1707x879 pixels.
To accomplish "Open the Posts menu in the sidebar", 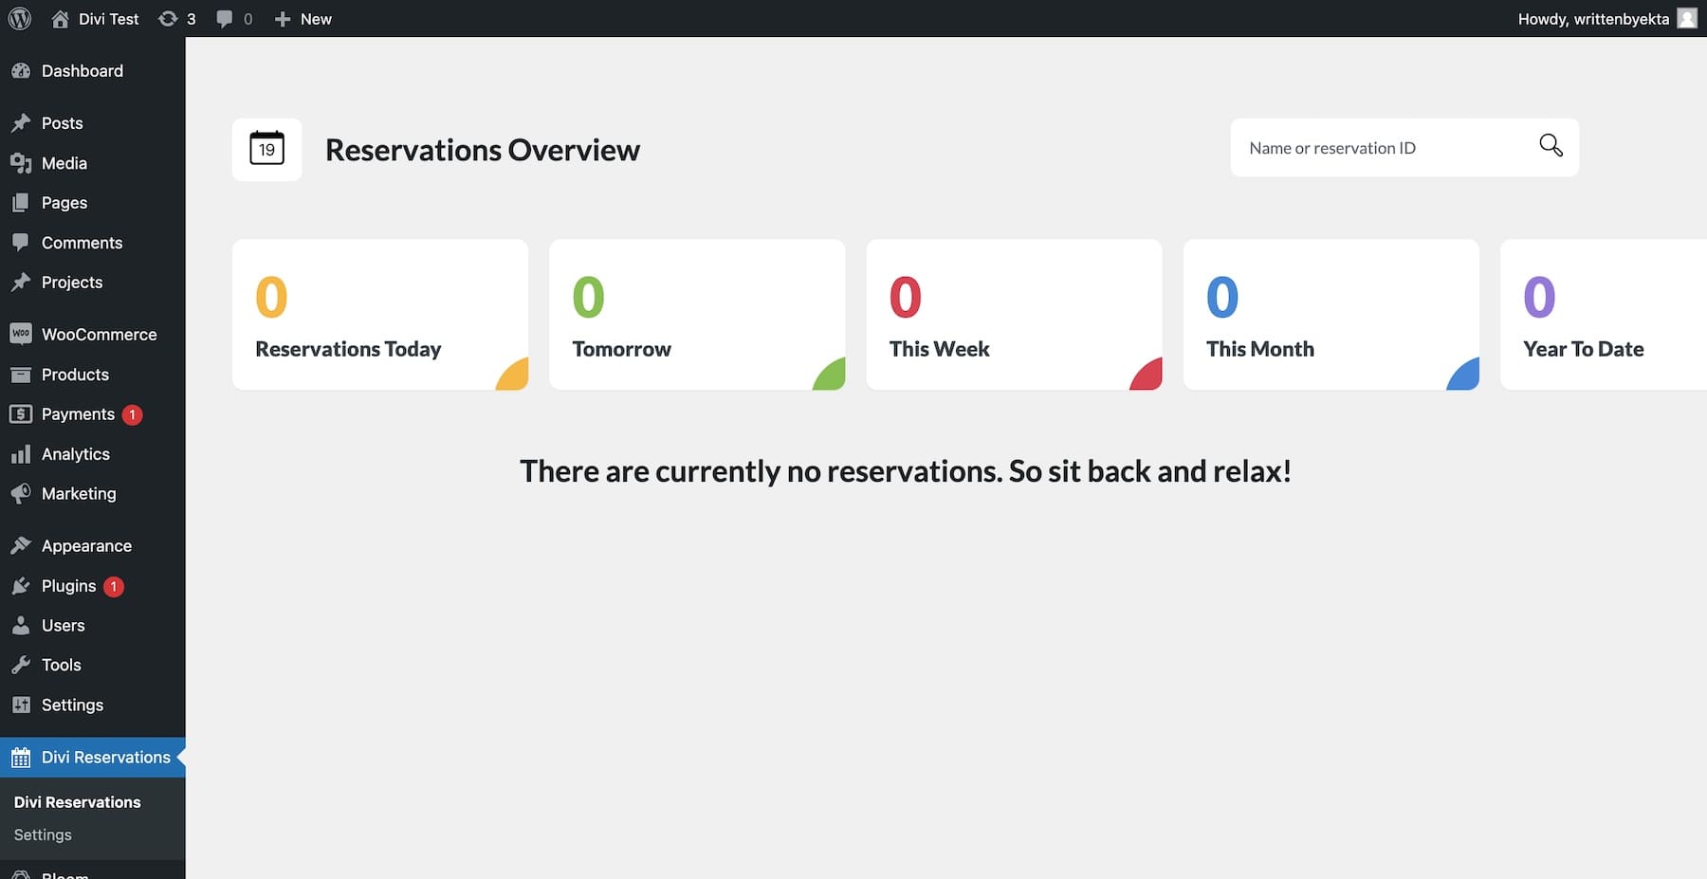I will coord(21,122).
